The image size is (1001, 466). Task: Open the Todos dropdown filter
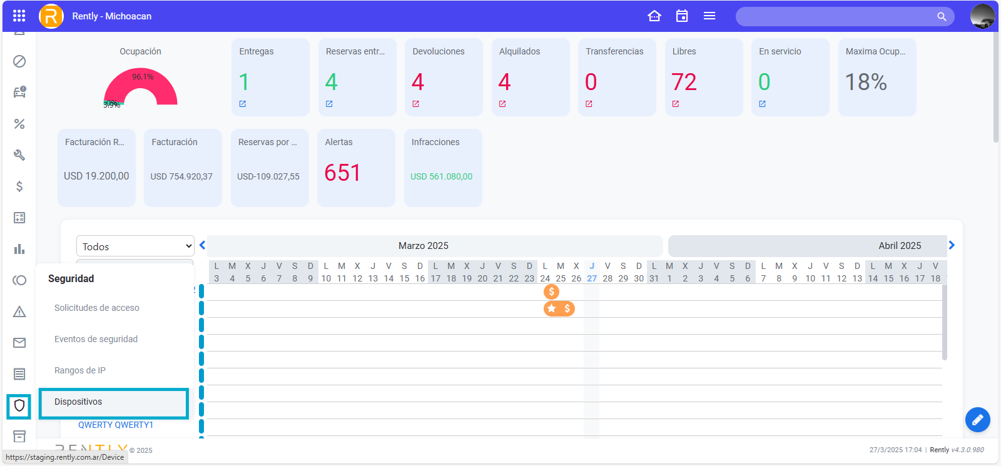(135, 246)
